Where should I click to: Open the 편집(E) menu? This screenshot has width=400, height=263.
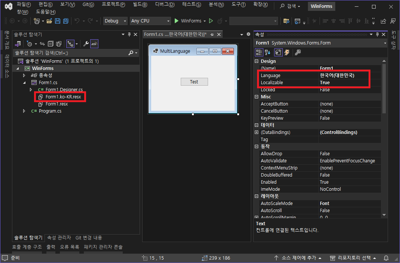pyautogui.click(x=46, y=4)
